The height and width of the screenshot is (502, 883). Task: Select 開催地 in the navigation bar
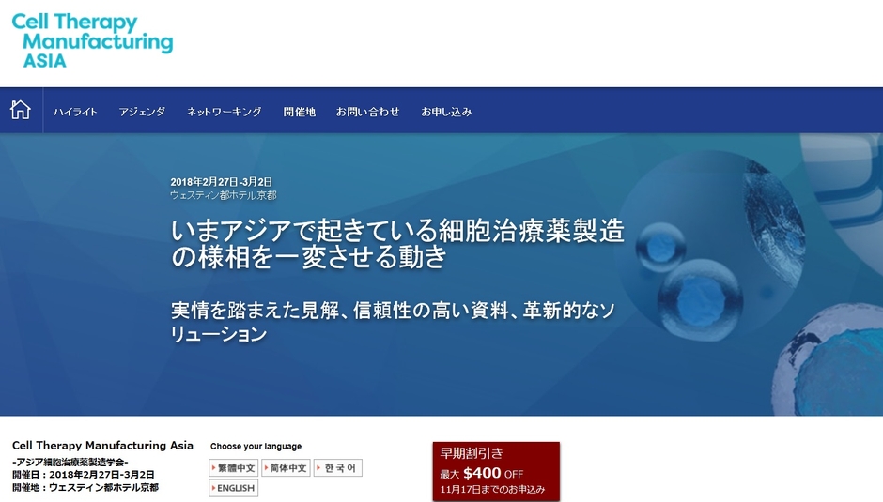(x=300, y=112)
